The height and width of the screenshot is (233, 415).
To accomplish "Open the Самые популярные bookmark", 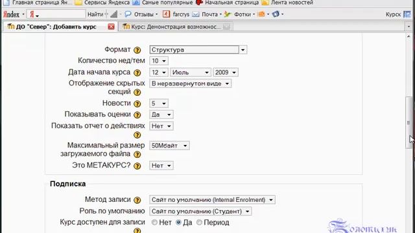I will click(163, 3).
